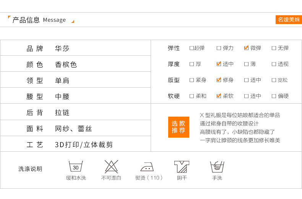The height and width of the screenshot is (199, 302).
Task: Click the orange corner mark before 产品信息
Action: (x=10, y=18)
